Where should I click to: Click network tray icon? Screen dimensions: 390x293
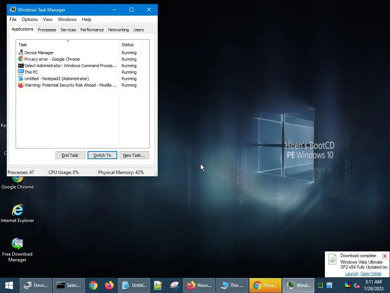click(329, 285)
